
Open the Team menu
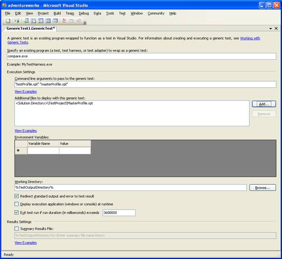point(70,13)
